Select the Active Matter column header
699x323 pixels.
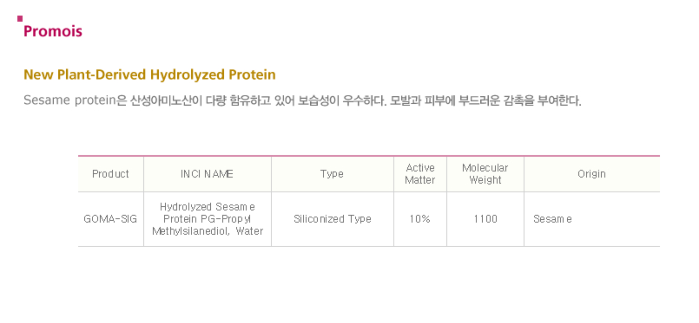[x=420, y=174]
